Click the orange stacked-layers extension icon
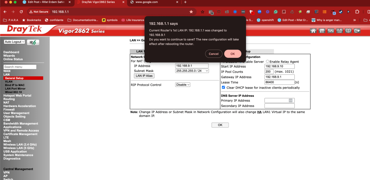The width and height of the screenshot is (370, 180). tap(324, 12)
